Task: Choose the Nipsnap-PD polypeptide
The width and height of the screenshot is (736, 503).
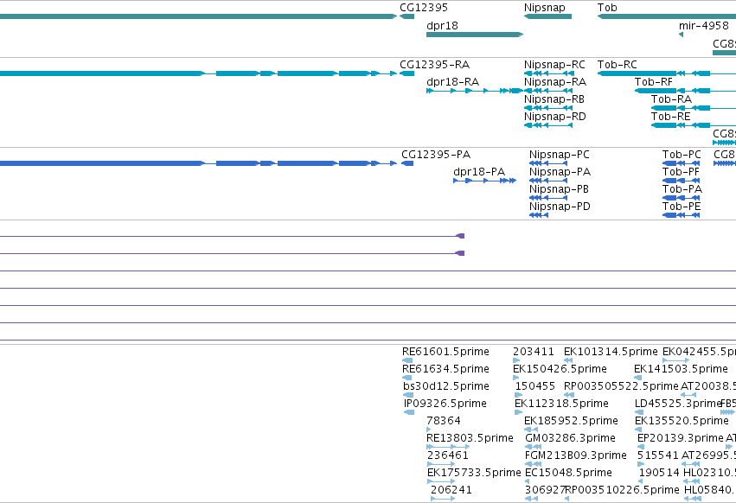Action: 560,207
